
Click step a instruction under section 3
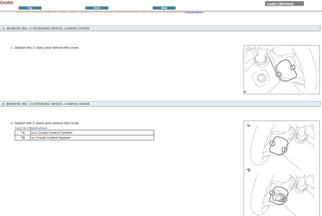[47, 48]
